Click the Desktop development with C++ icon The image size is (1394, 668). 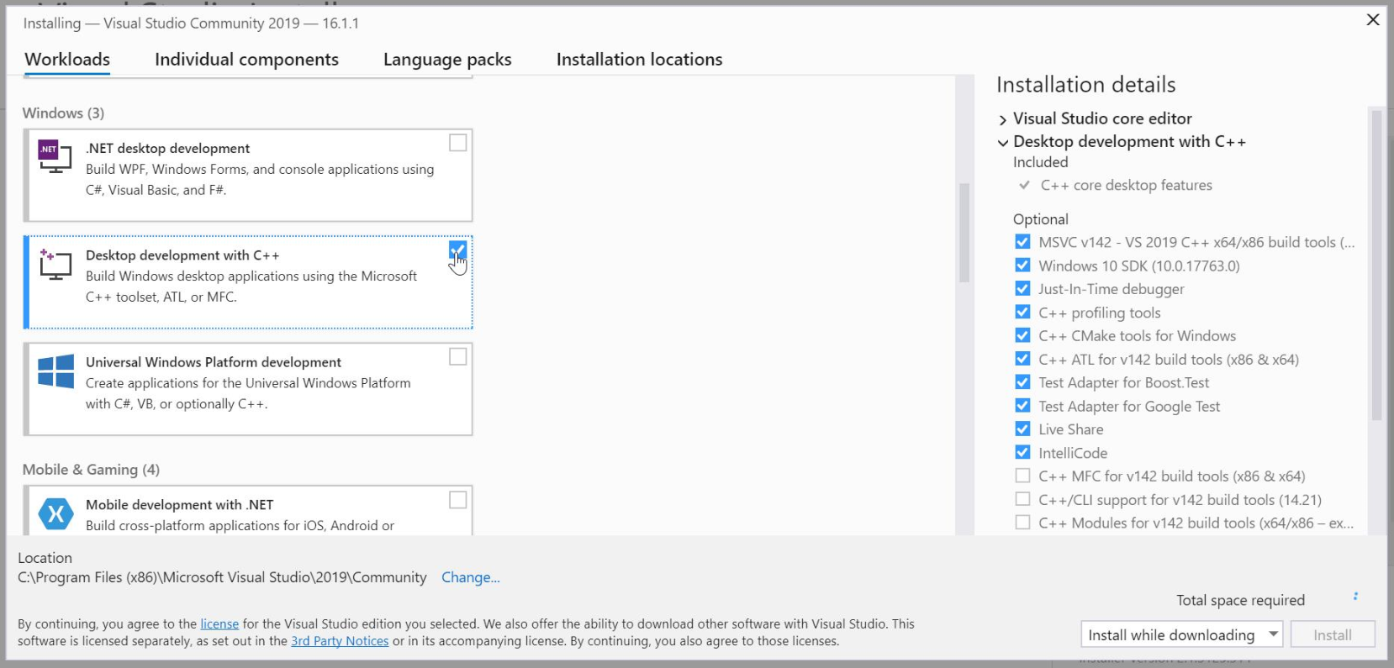pos(55,264)
